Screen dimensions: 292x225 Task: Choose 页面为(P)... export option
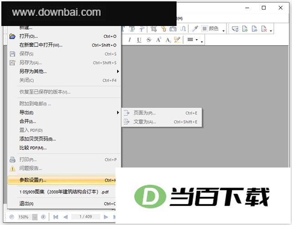point(162,113)
